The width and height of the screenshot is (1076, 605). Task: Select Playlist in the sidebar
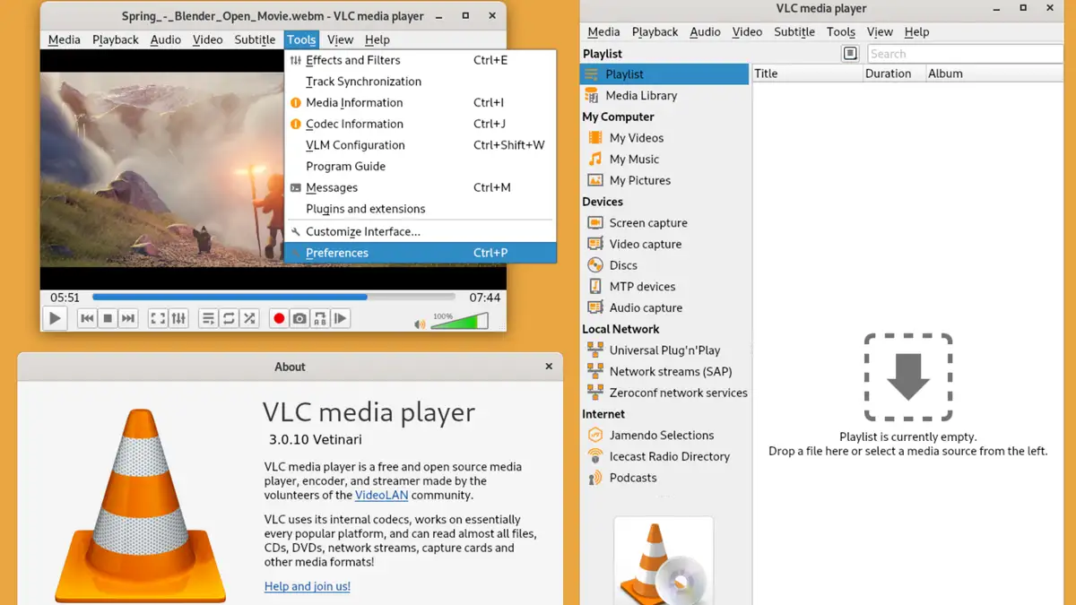[664, 74]
